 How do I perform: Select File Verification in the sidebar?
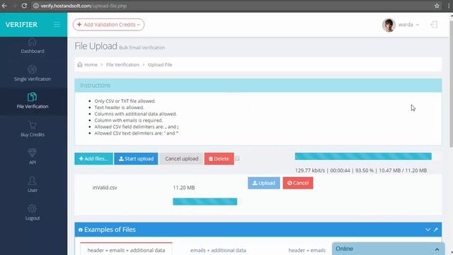[33, 101]
